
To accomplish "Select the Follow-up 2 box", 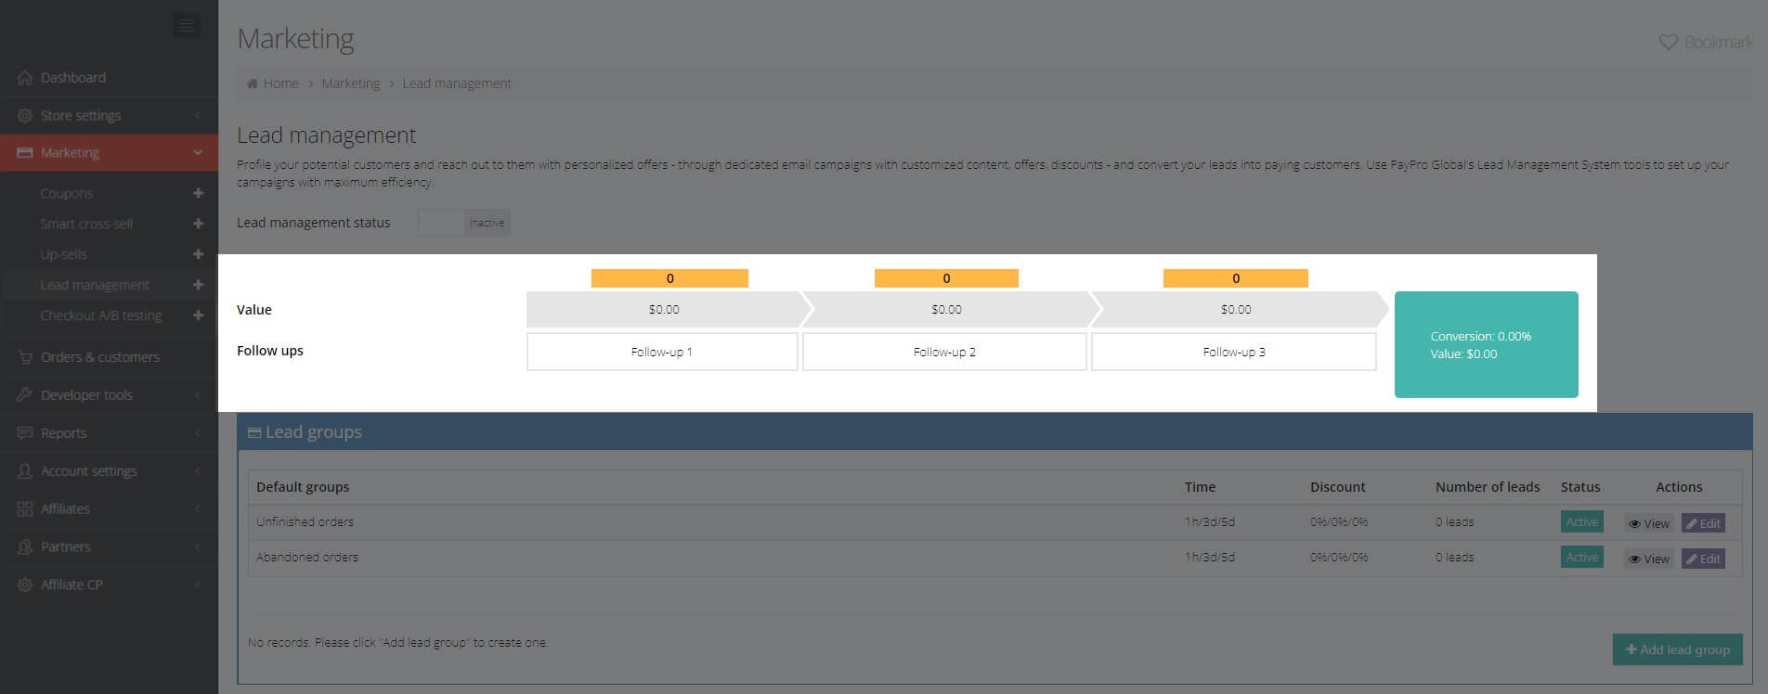I will 944,353.
